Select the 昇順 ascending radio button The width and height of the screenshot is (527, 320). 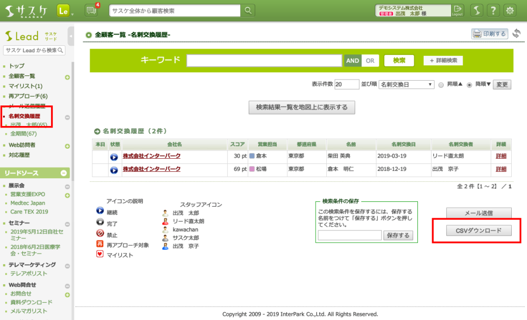point(441,84)
